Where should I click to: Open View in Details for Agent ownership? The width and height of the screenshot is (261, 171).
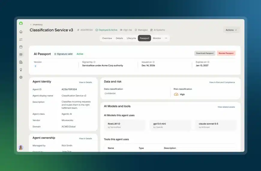click(x=85, y=139)
